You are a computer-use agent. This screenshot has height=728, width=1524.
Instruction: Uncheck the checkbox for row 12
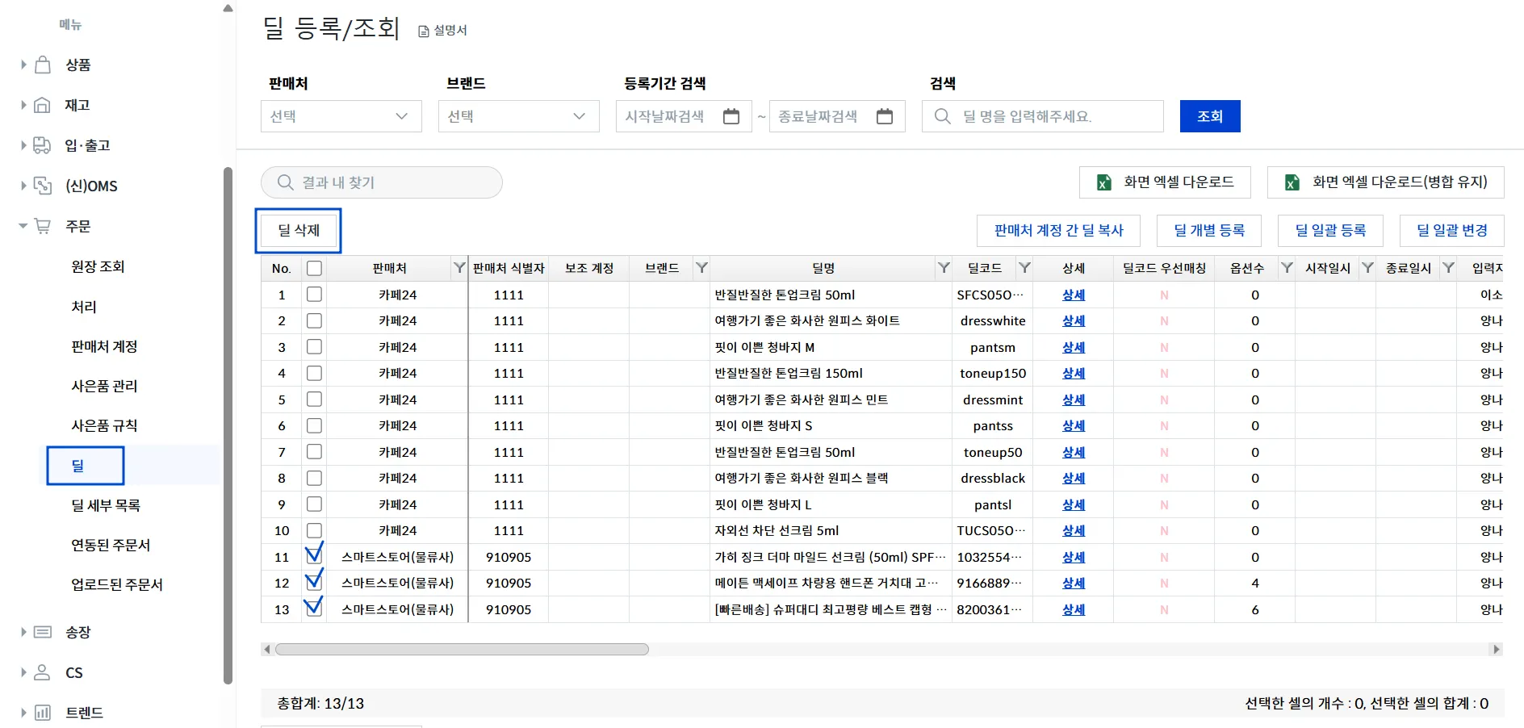[314, 582]
